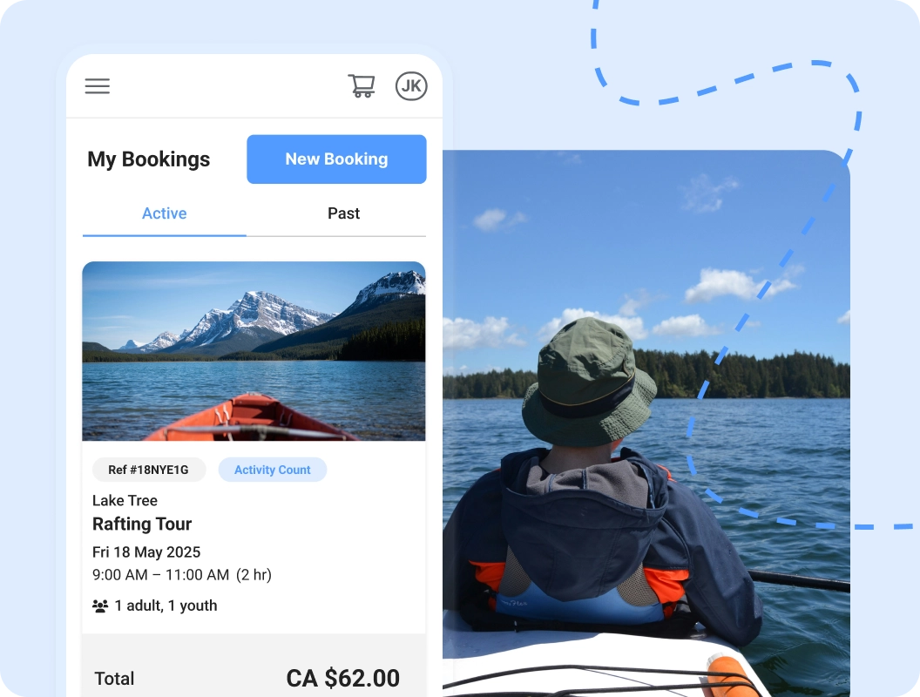Select the Ref #18NYE1G badge
Viewport: 920px width, 697px height.
[148, 470]
